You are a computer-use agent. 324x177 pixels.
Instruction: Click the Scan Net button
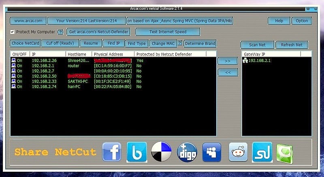point(257,45)
